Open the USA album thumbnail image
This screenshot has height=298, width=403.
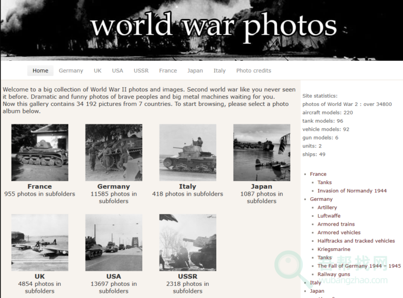click(114, 242)
